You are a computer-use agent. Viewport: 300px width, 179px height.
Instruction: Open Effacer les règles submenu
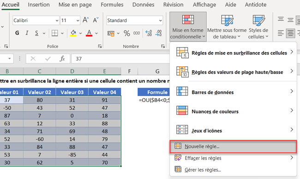[x=233, y=158]
